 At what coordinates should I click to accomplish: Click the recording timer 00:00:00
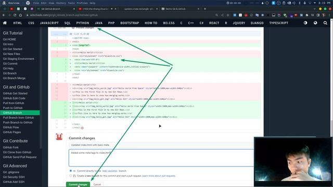(234, 3)
